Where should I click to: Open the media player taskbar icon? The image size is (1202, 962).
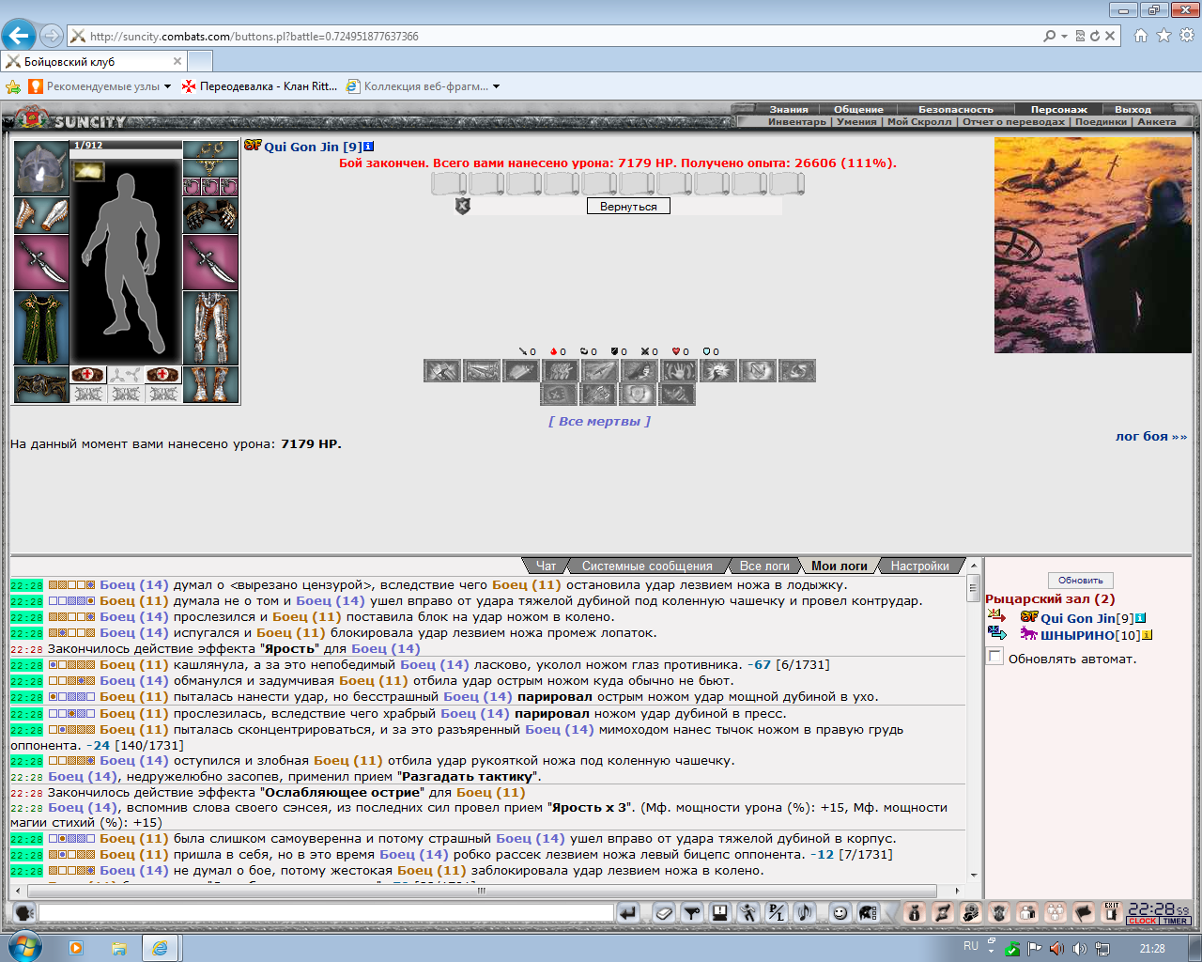(x=76, y=948)
